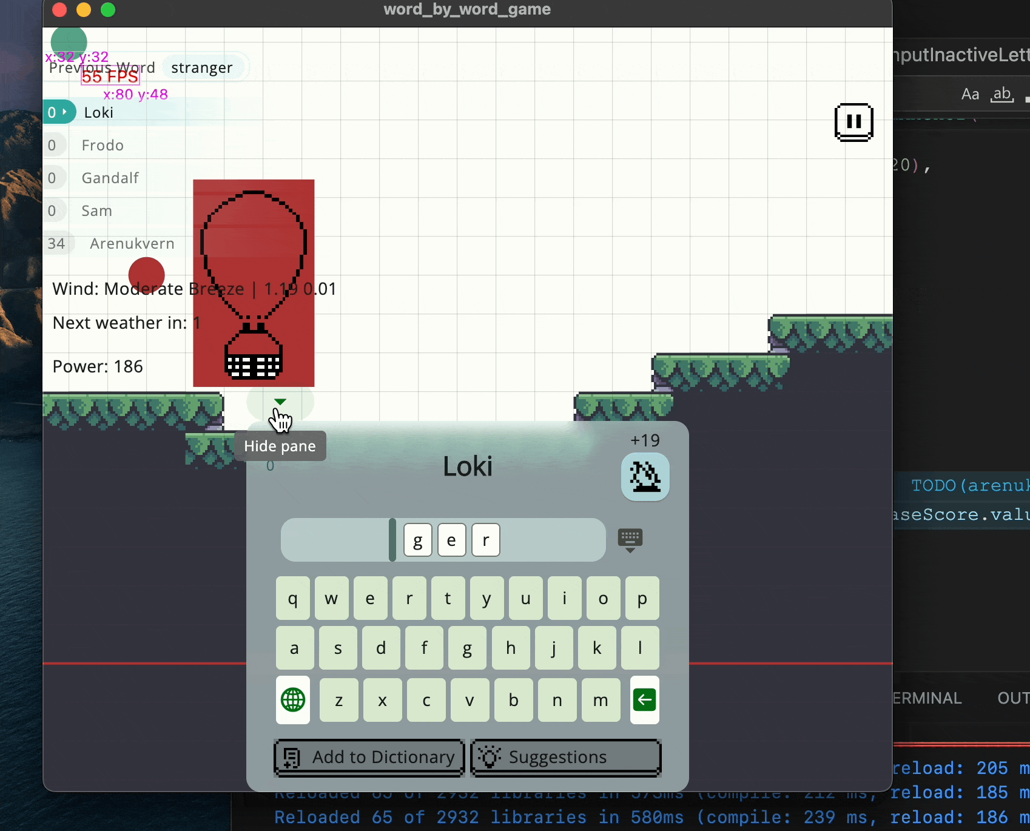Tap the l key on the keyboard

[640, 648]
